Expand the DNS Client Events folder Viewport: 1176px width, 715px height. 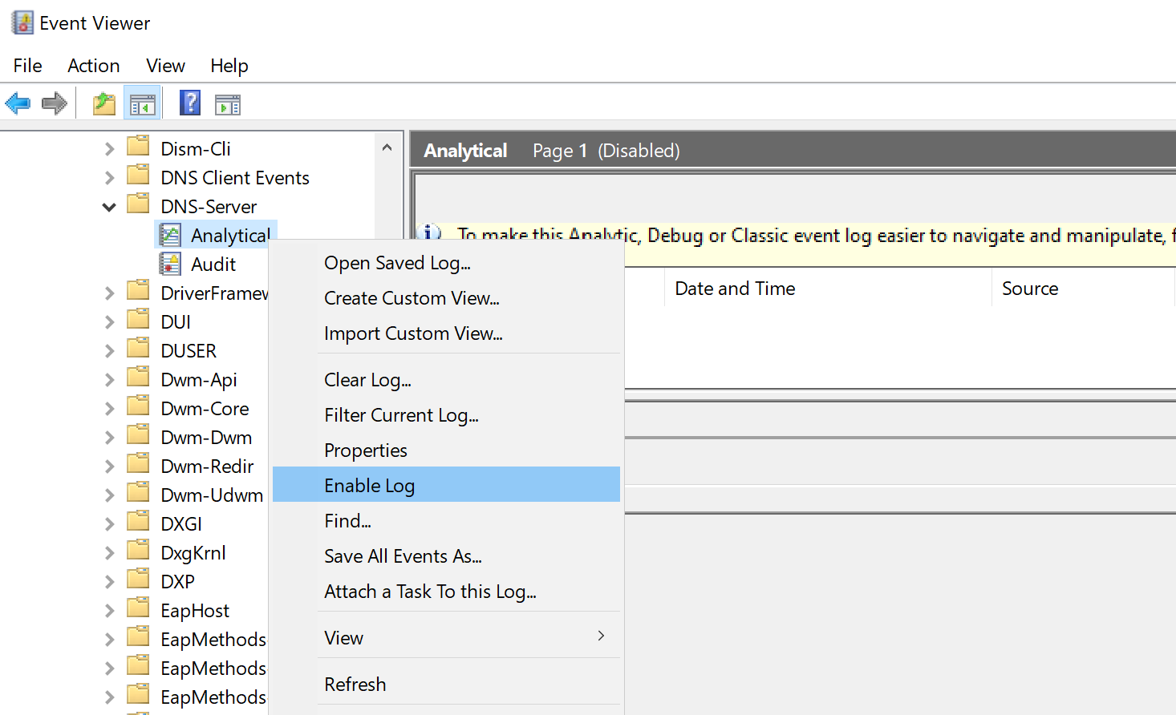[109, 178]
